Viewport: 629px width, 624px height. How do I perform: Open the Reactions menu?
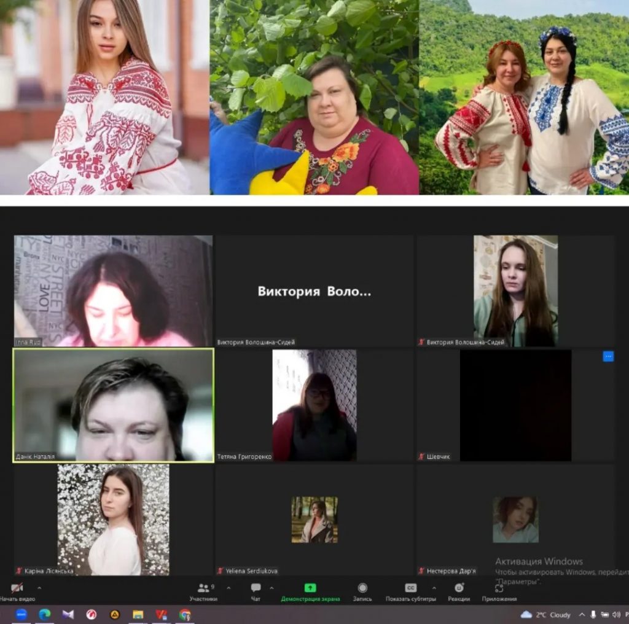tap(459, 588)
